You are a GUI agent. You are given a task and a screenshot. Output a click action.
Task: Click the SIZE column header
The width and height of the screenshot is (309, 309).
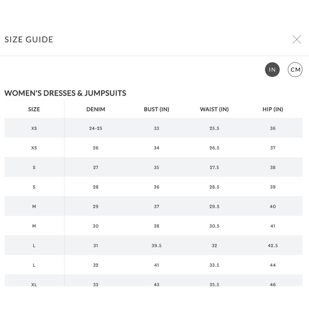click(34, 109)
